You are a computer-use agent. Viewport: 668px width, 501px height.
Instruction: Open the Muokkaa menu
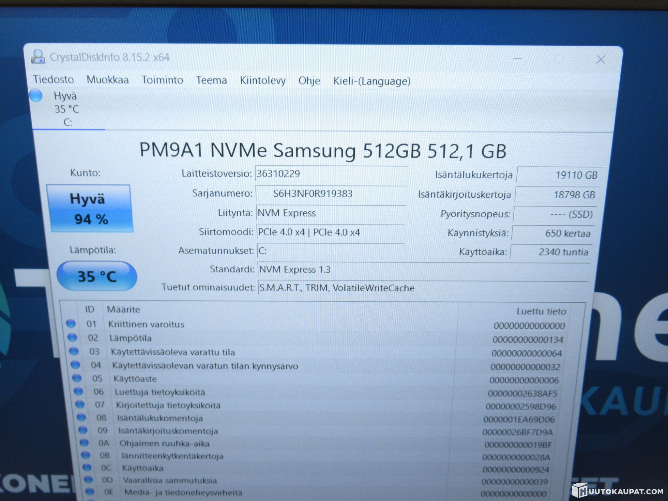pyautogui.click(x=108, y=80)
